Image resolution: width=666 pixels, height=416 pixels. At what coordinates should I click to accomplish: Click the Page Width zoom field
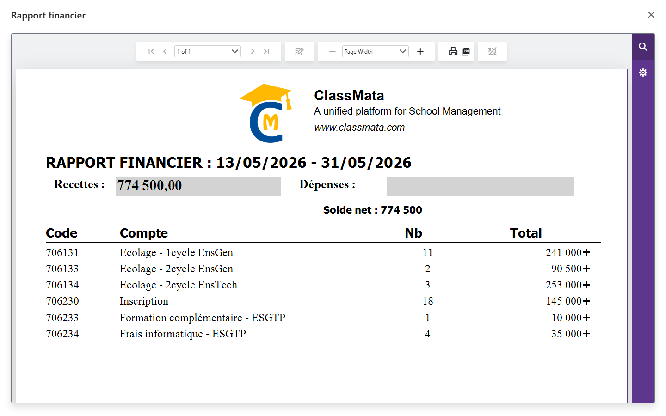(370, 51)
